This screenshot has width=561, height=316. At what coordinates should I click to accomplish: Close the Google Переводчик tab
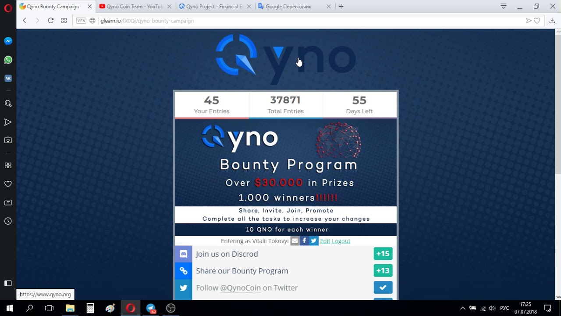pyautogui.click(x=329, y=7)
